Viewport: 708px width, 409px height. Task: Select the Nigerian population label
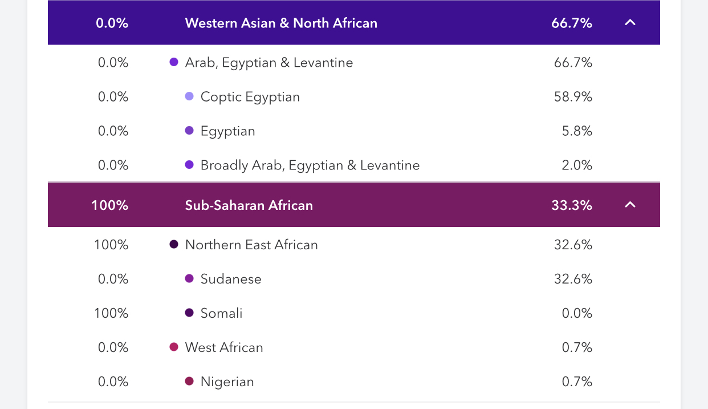227,382
